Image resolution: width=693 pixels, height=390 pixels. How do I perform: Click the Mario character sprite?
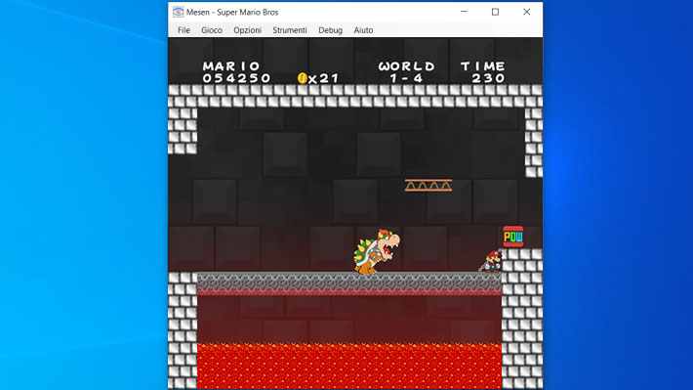492,261
